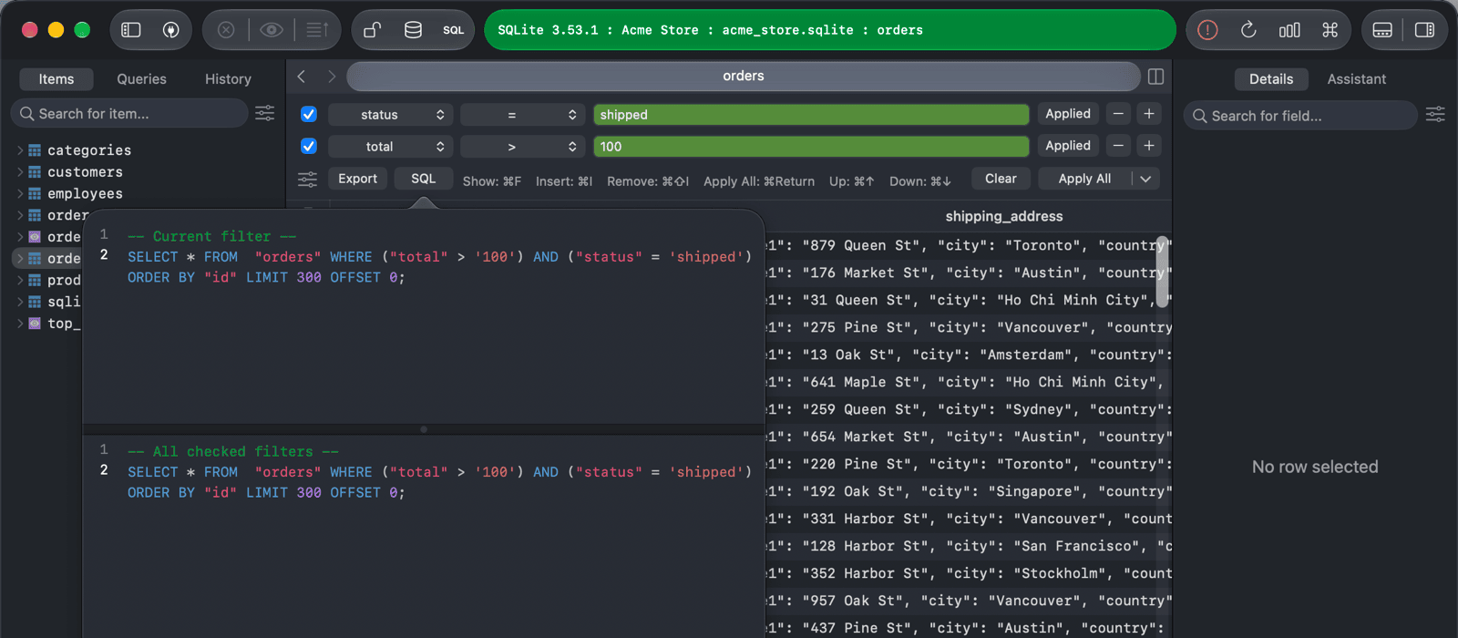Click the shipping_address column header
The height and width of the screenshot is (638, 1458).
click(1004, 216)
